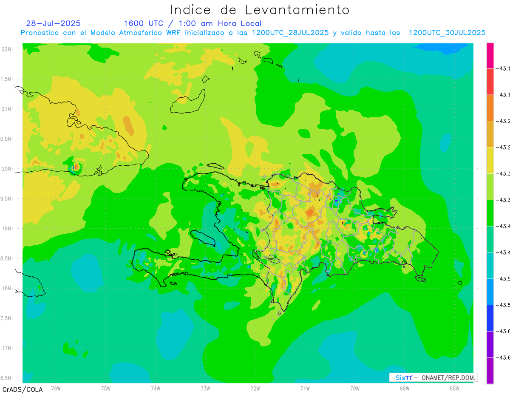
Task: Click the '70W' longitude label
Action: (354, 388)
